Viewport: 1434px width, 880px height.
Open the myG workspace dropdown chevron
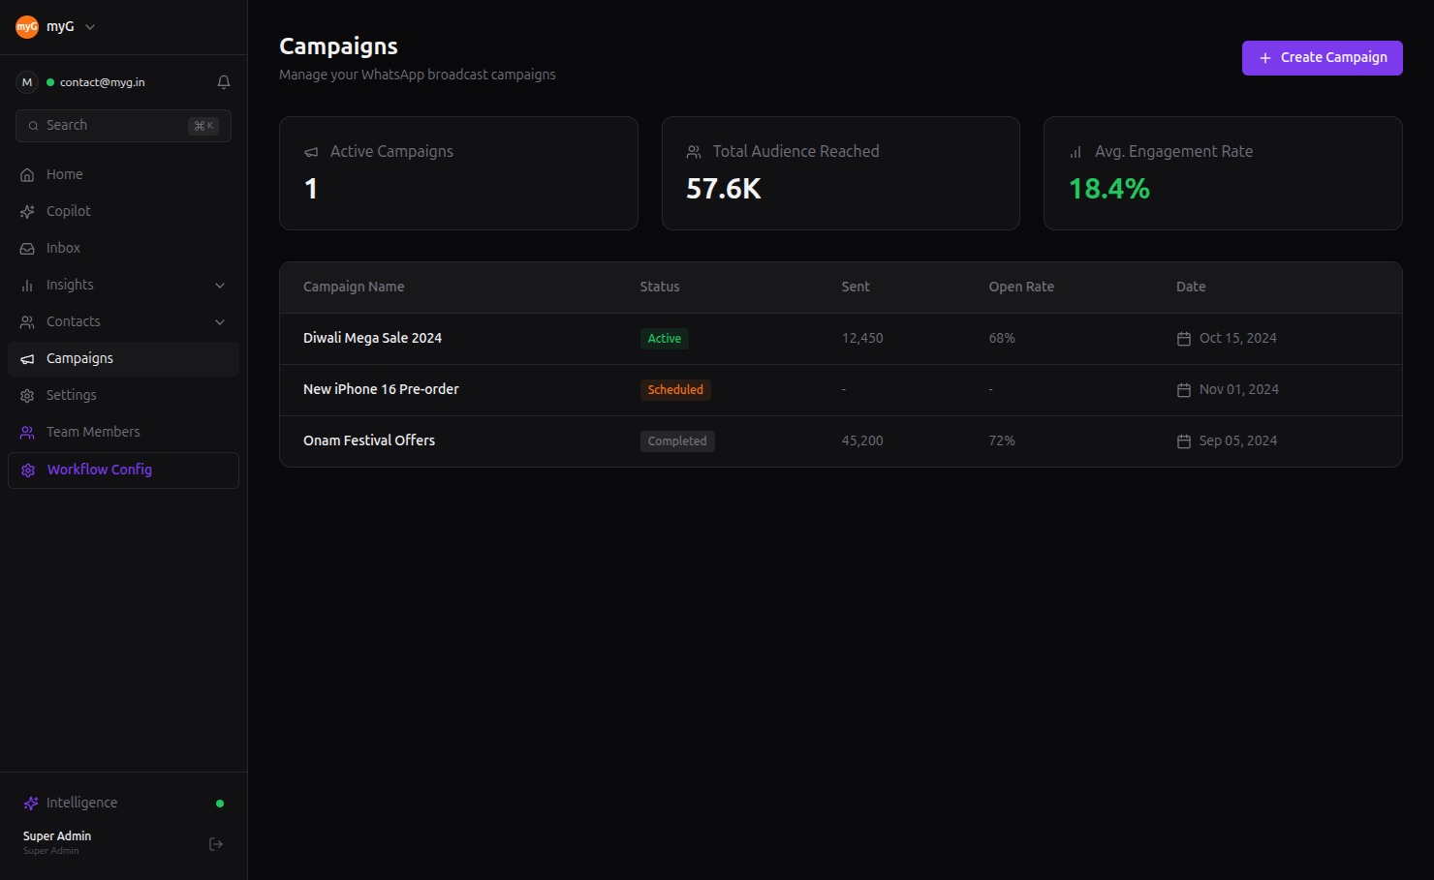tap(90, 27)
